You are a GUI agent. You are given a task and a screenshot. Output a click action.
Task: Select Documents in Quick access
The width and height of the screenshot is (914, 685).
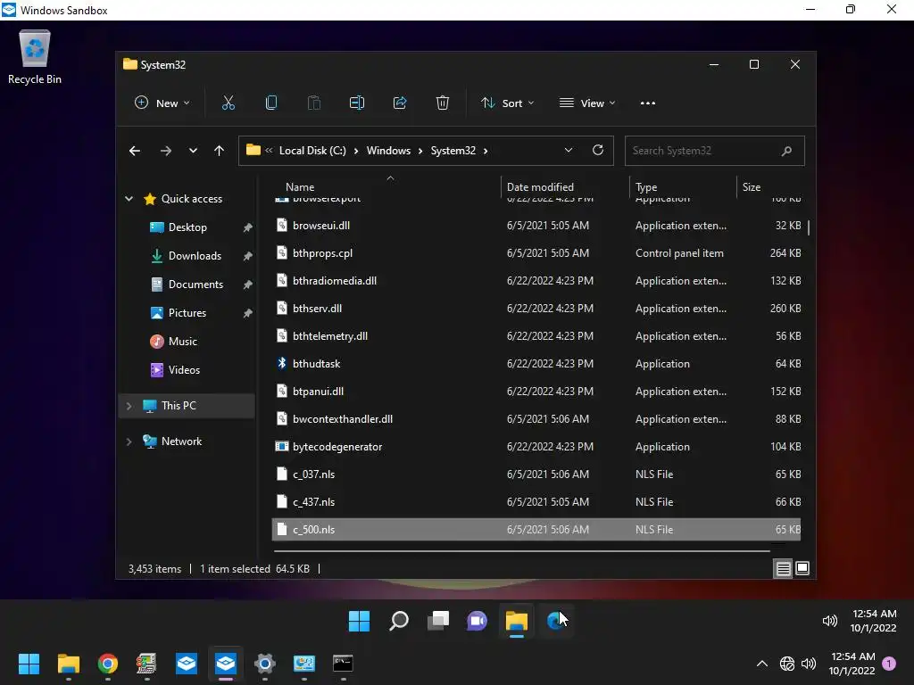(x=195, y=285)
